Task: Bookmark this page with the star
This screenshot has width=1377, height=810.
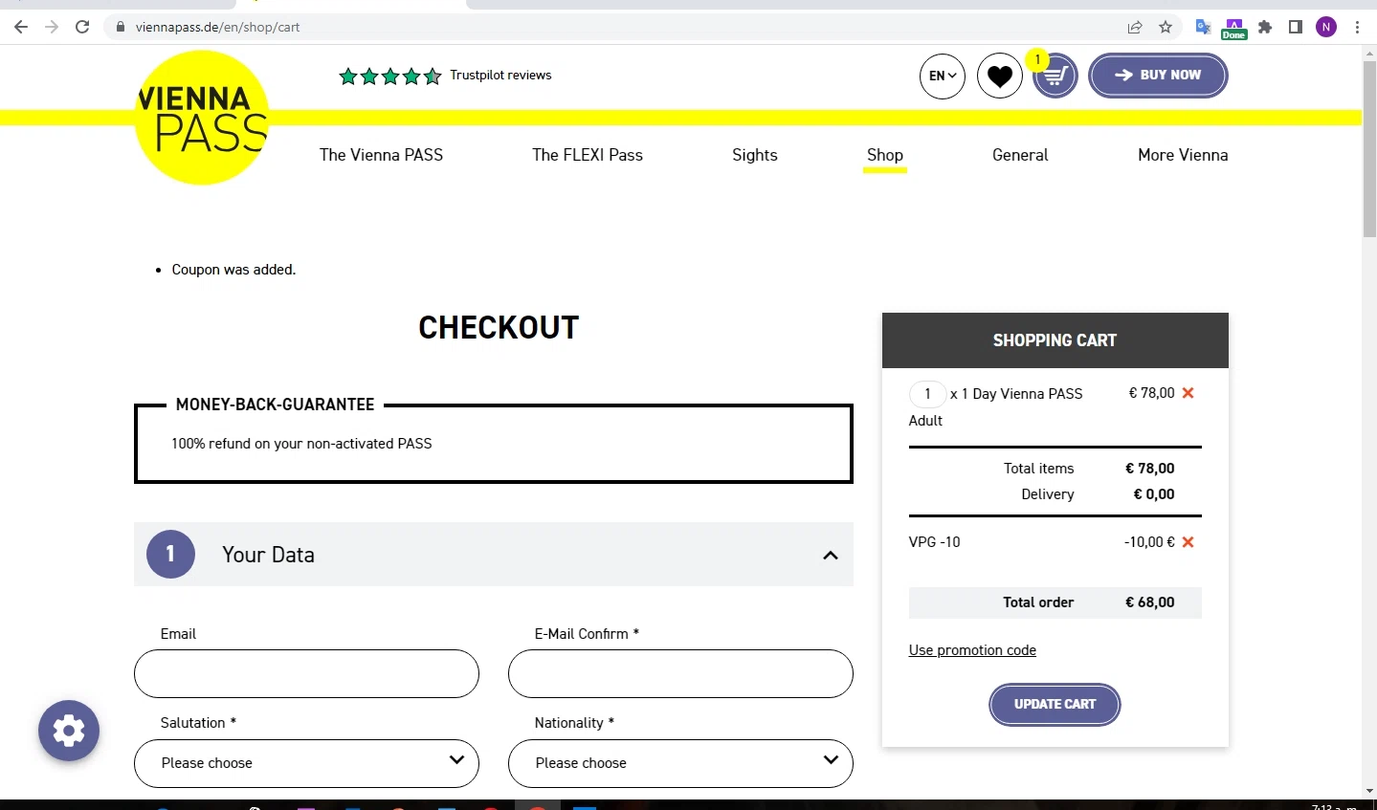Action: click(1166, 27)
